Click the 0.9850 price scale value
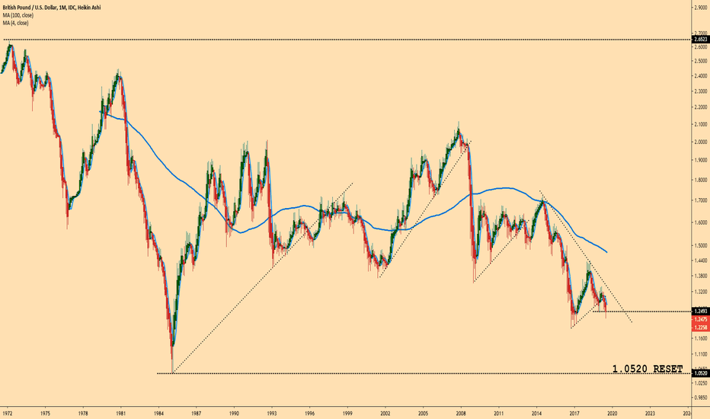 point(701,398)
